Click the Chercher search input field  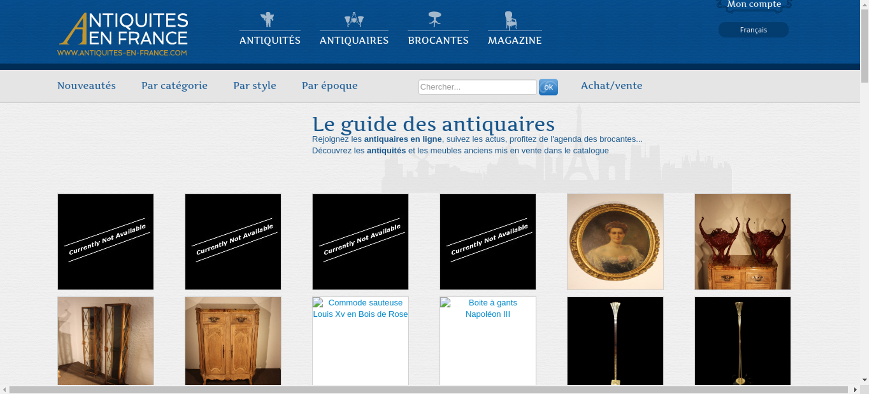coord(477,87)
